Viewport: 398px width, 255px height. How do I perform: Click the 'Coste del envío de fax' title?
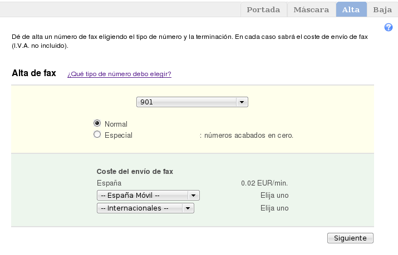135,172
